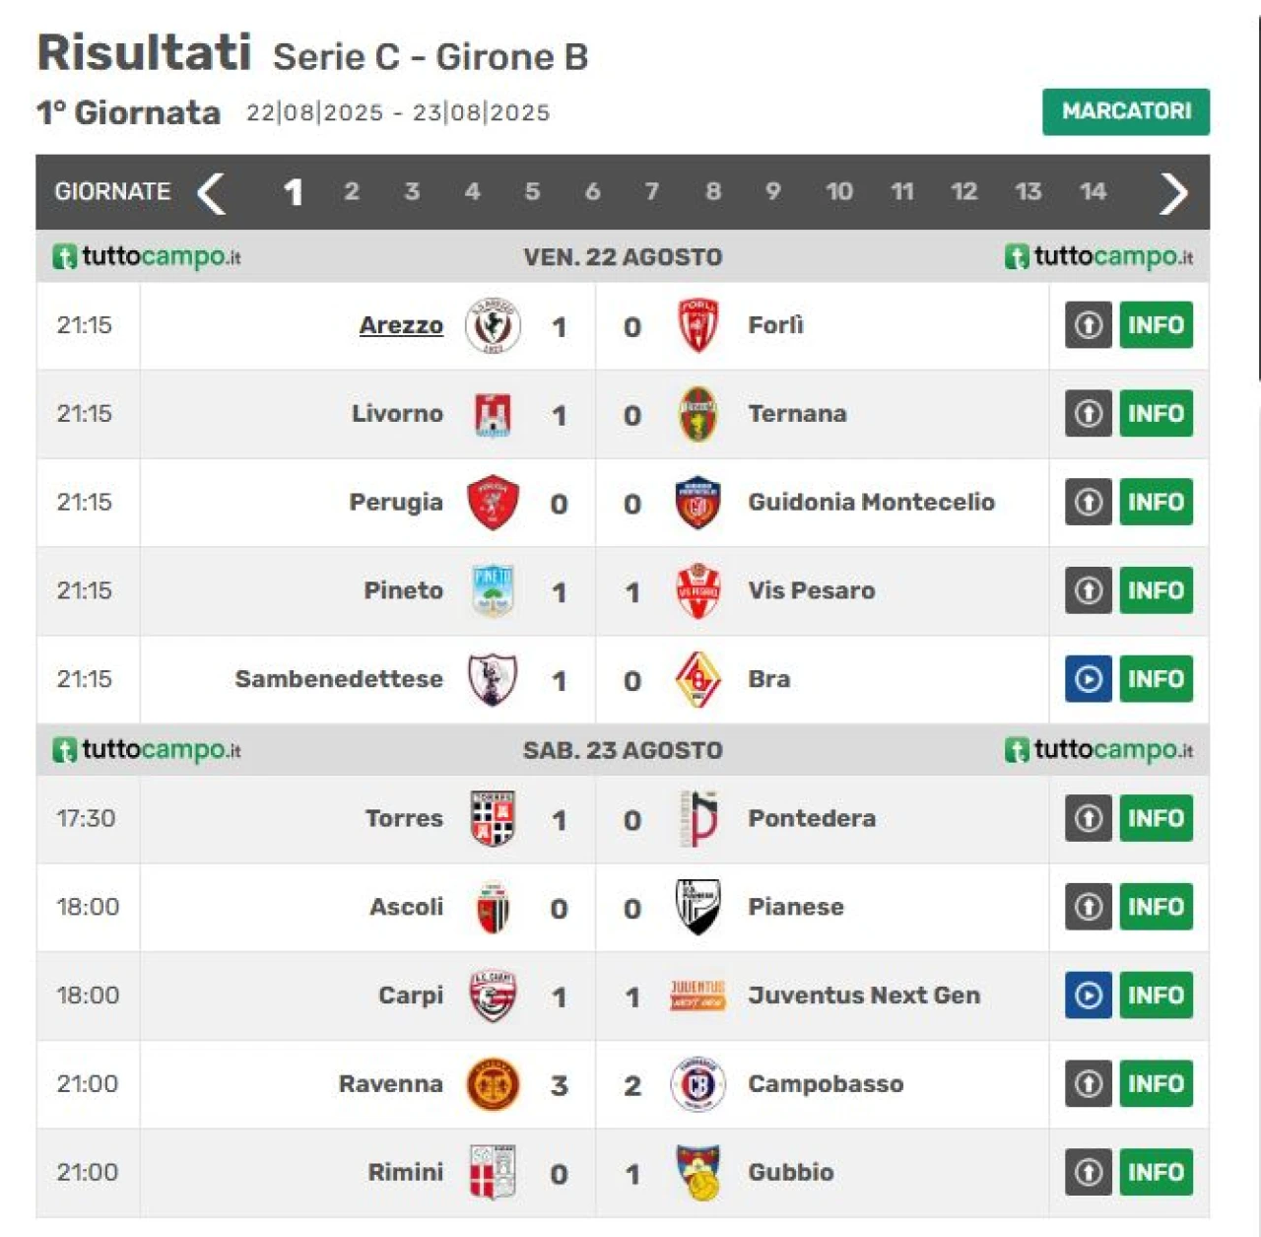The width and height of the screenshot is (1261, 1237).
Task: Go to previous giornate with left chevron
Action: [211, 192]
